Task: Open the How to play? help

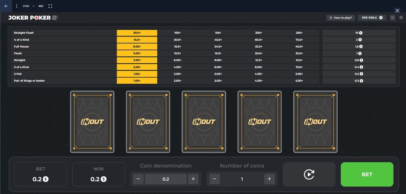Action: click(x=340, y=18)
